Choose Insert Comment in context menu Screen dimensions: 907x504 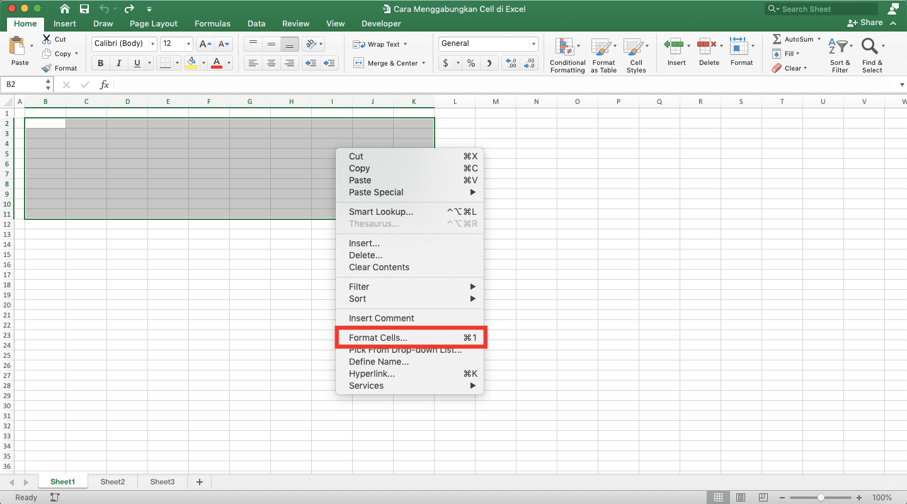[410, 318]
